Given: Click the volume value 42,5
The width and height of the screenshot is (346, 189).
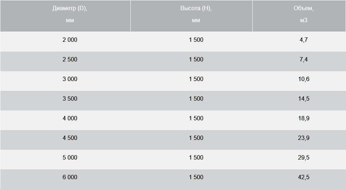Looking at the screenshot, I should coord(304,177).
